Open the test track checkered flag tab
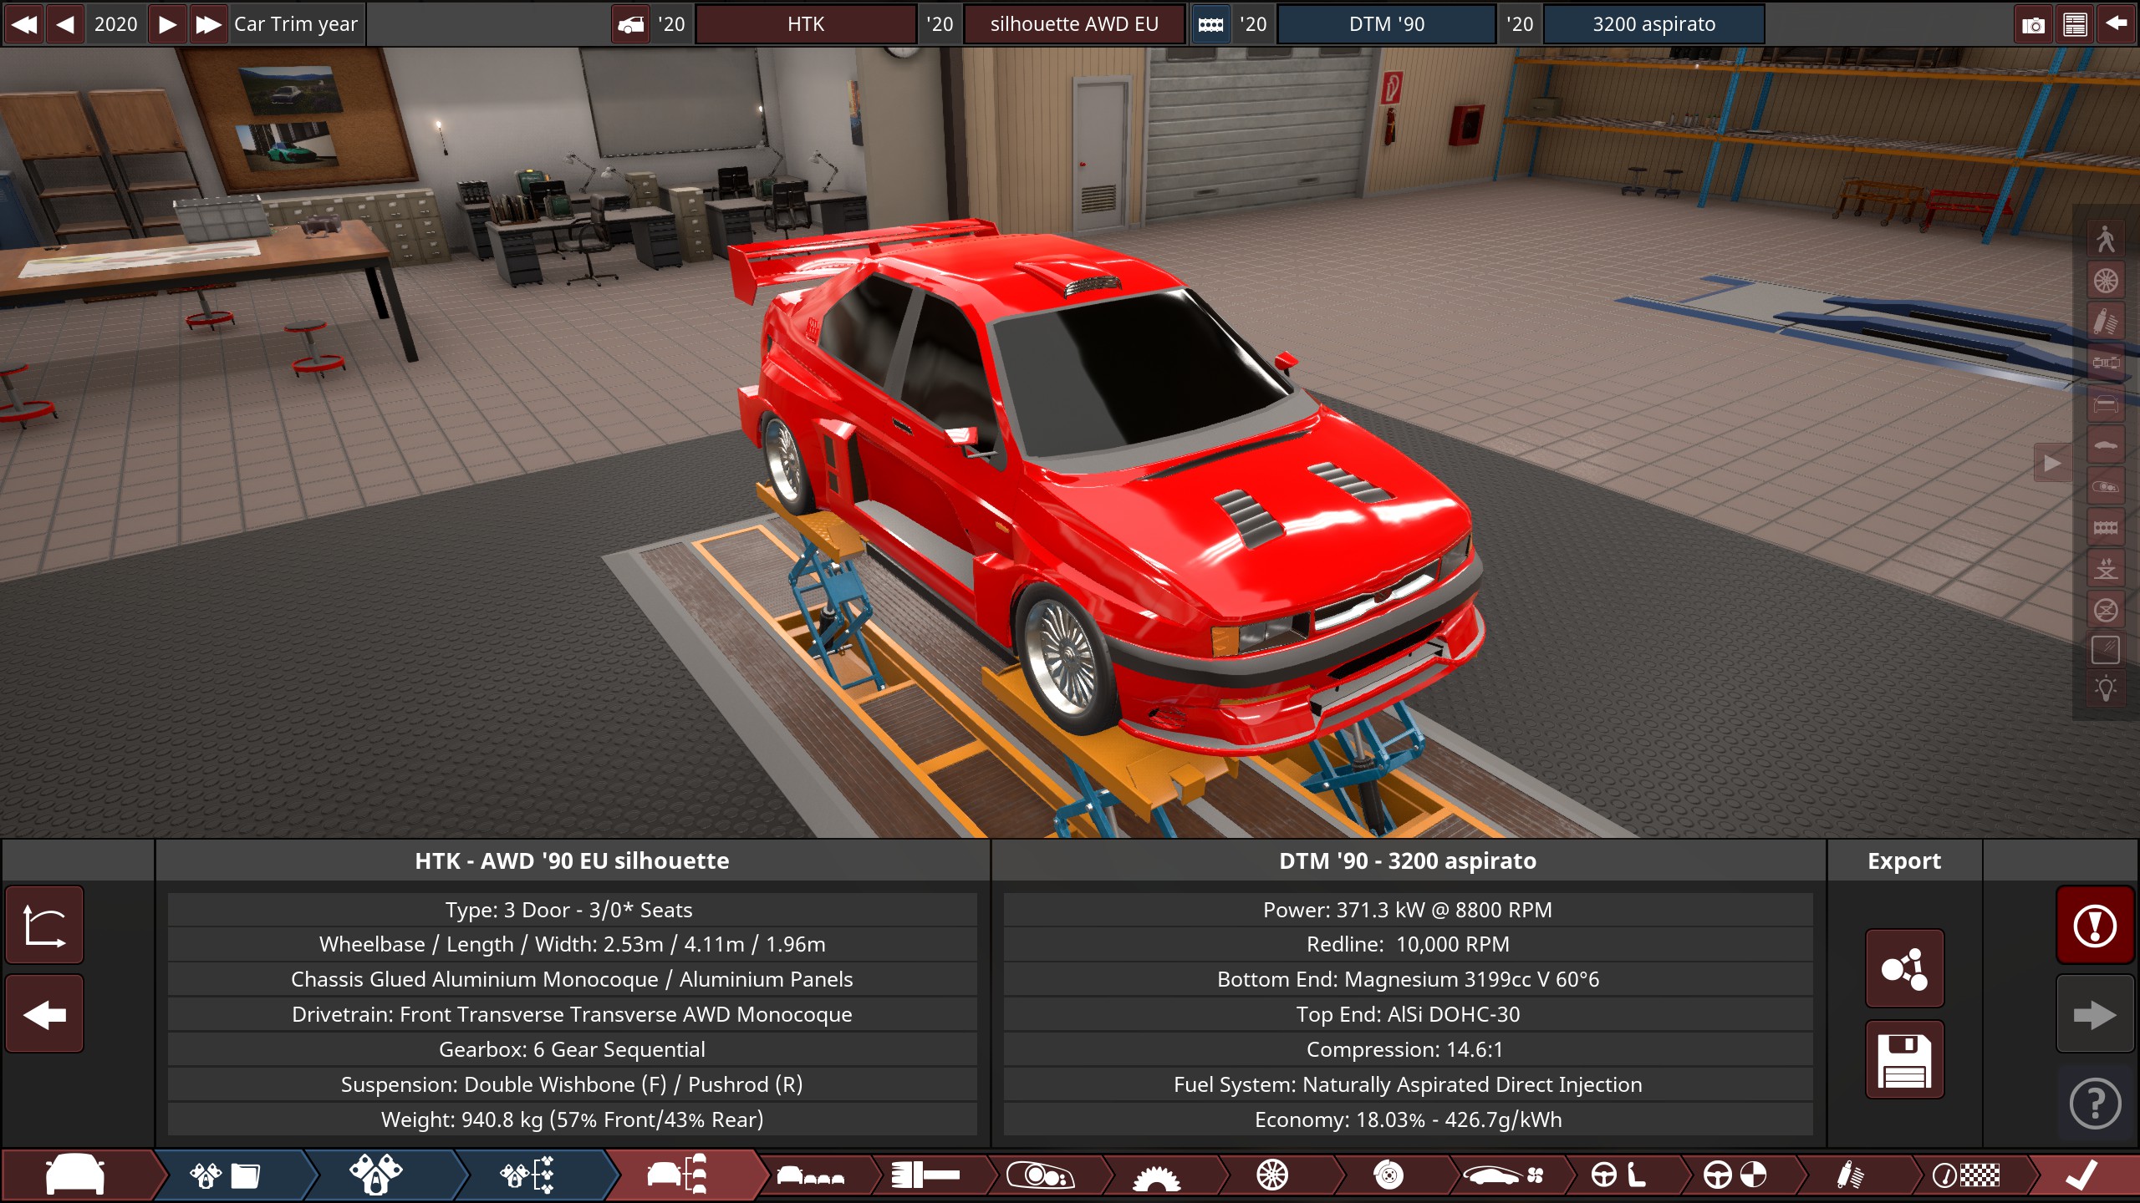 [1966, 1176]
